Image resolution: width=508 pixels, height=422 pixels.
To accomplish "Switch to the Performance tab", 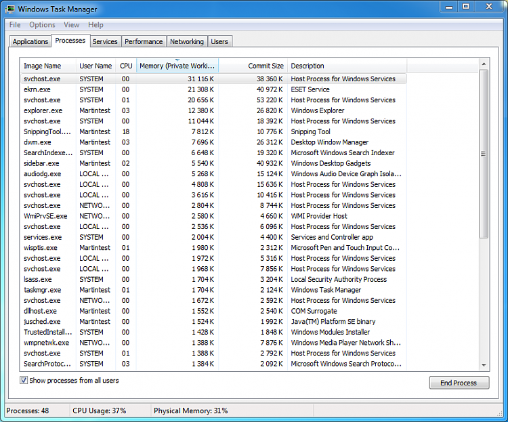I will point(144,41).
